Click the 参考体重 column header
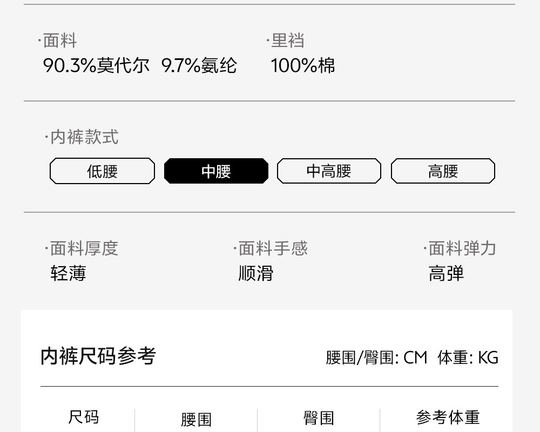540x432 pixels. pos(448,417)
